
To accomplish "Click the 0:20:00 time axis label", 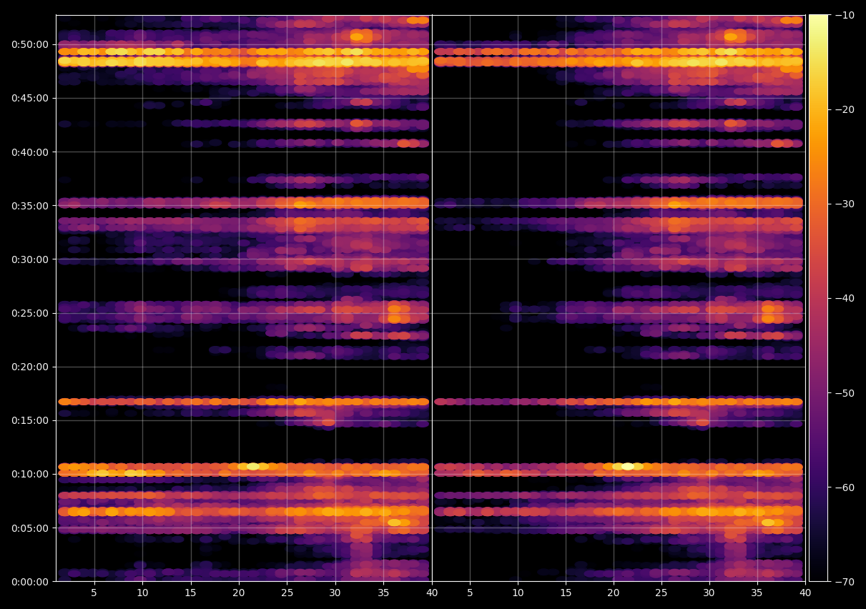I will [x=30, y=367].
